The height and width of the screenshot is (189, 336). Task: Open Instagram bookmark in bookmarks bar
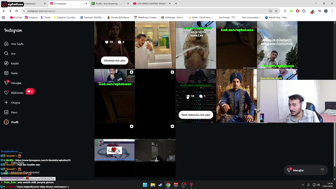[x=31, y=18]
